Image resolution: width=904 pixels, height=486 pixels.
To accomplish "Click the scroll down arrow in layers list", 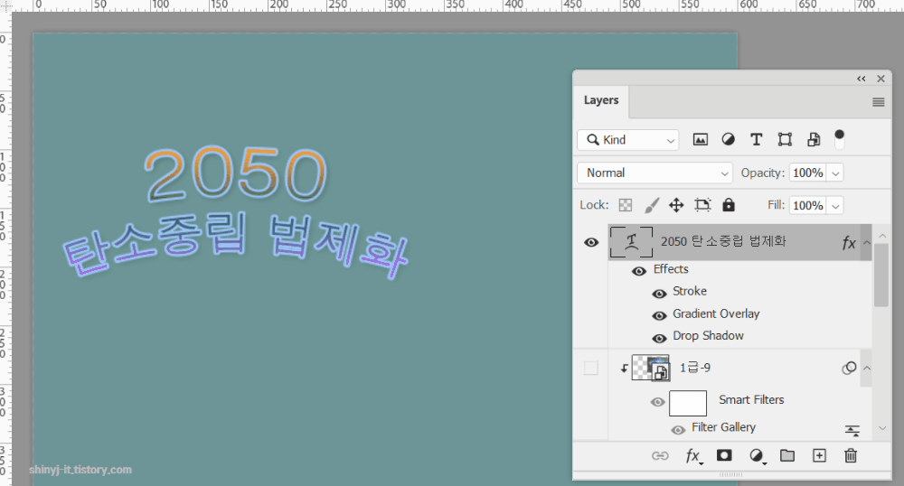I will 881,428.
